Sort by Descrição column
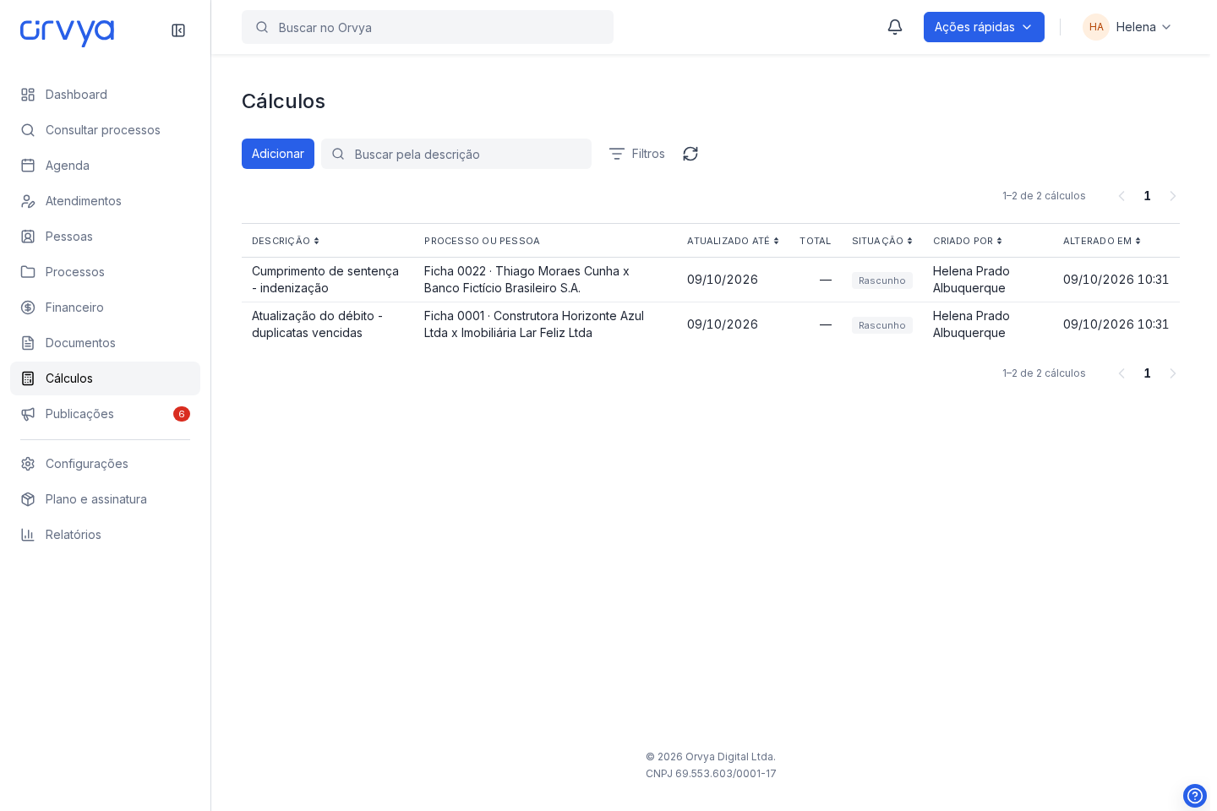 pos(286,241)
